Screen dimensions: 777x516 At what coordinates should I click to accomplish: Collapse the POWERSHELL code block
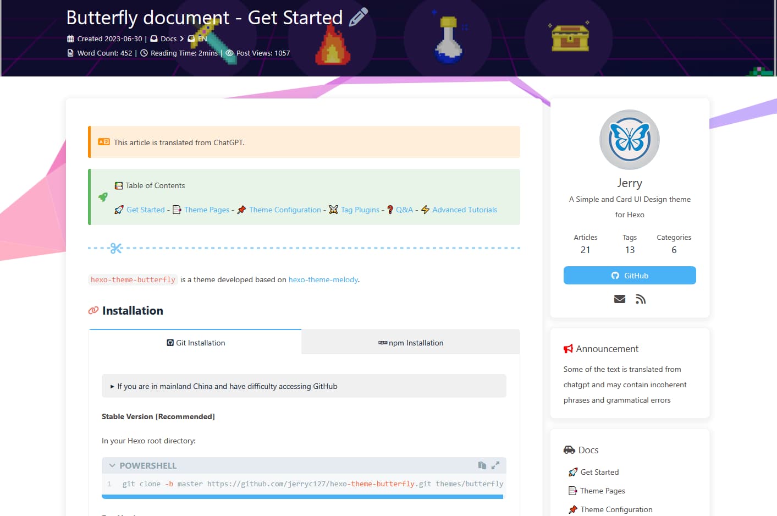[x=112, y=466]
